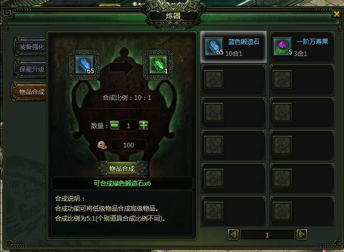Viewport: 344px width, 252px height.
Task: Close the 炼器 window
Action: [x=337, y=14]
